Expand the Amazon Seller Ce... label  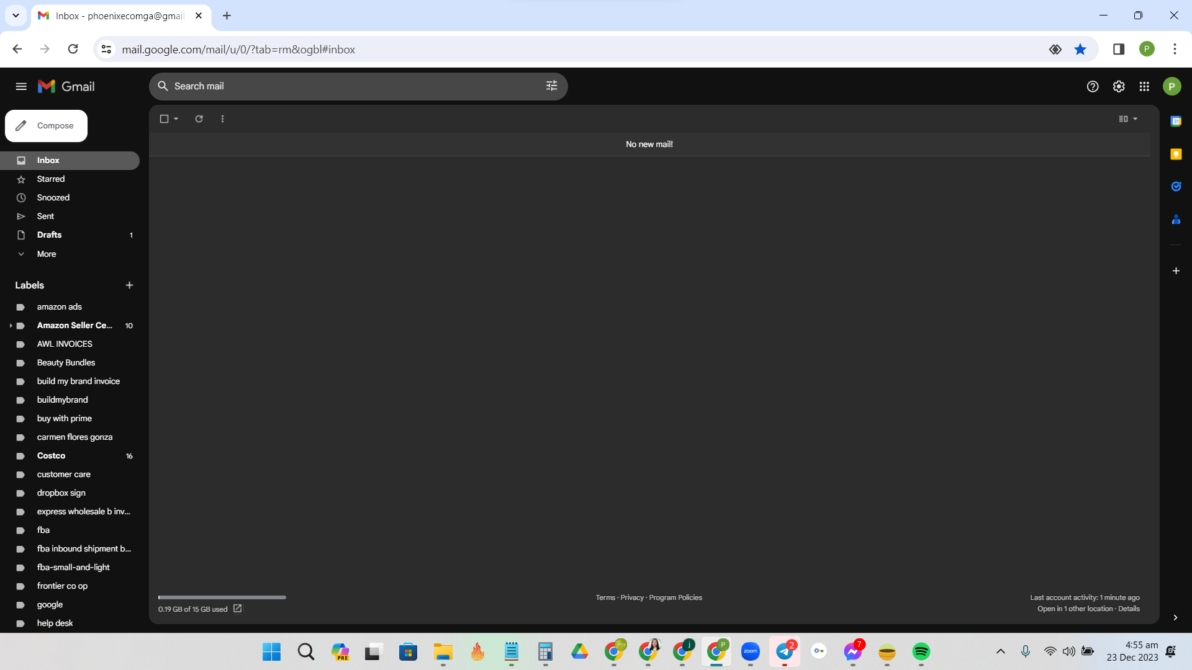(11, 326)
